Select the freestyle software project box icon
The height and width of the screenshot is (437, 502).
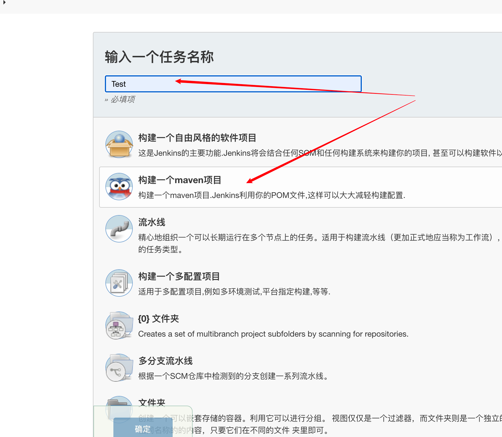click(x=119, y=144)
